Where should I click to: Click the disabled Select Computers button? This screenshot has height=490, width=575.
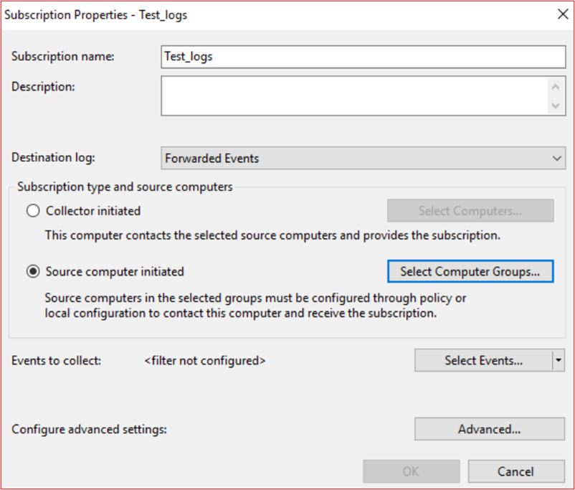pyautogui.click(x=470, y=211)
